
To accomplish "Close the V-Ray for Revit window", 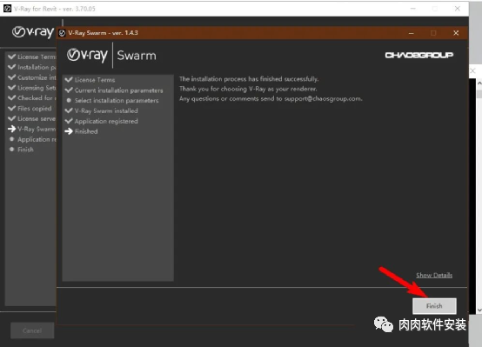I will [458, 9].
